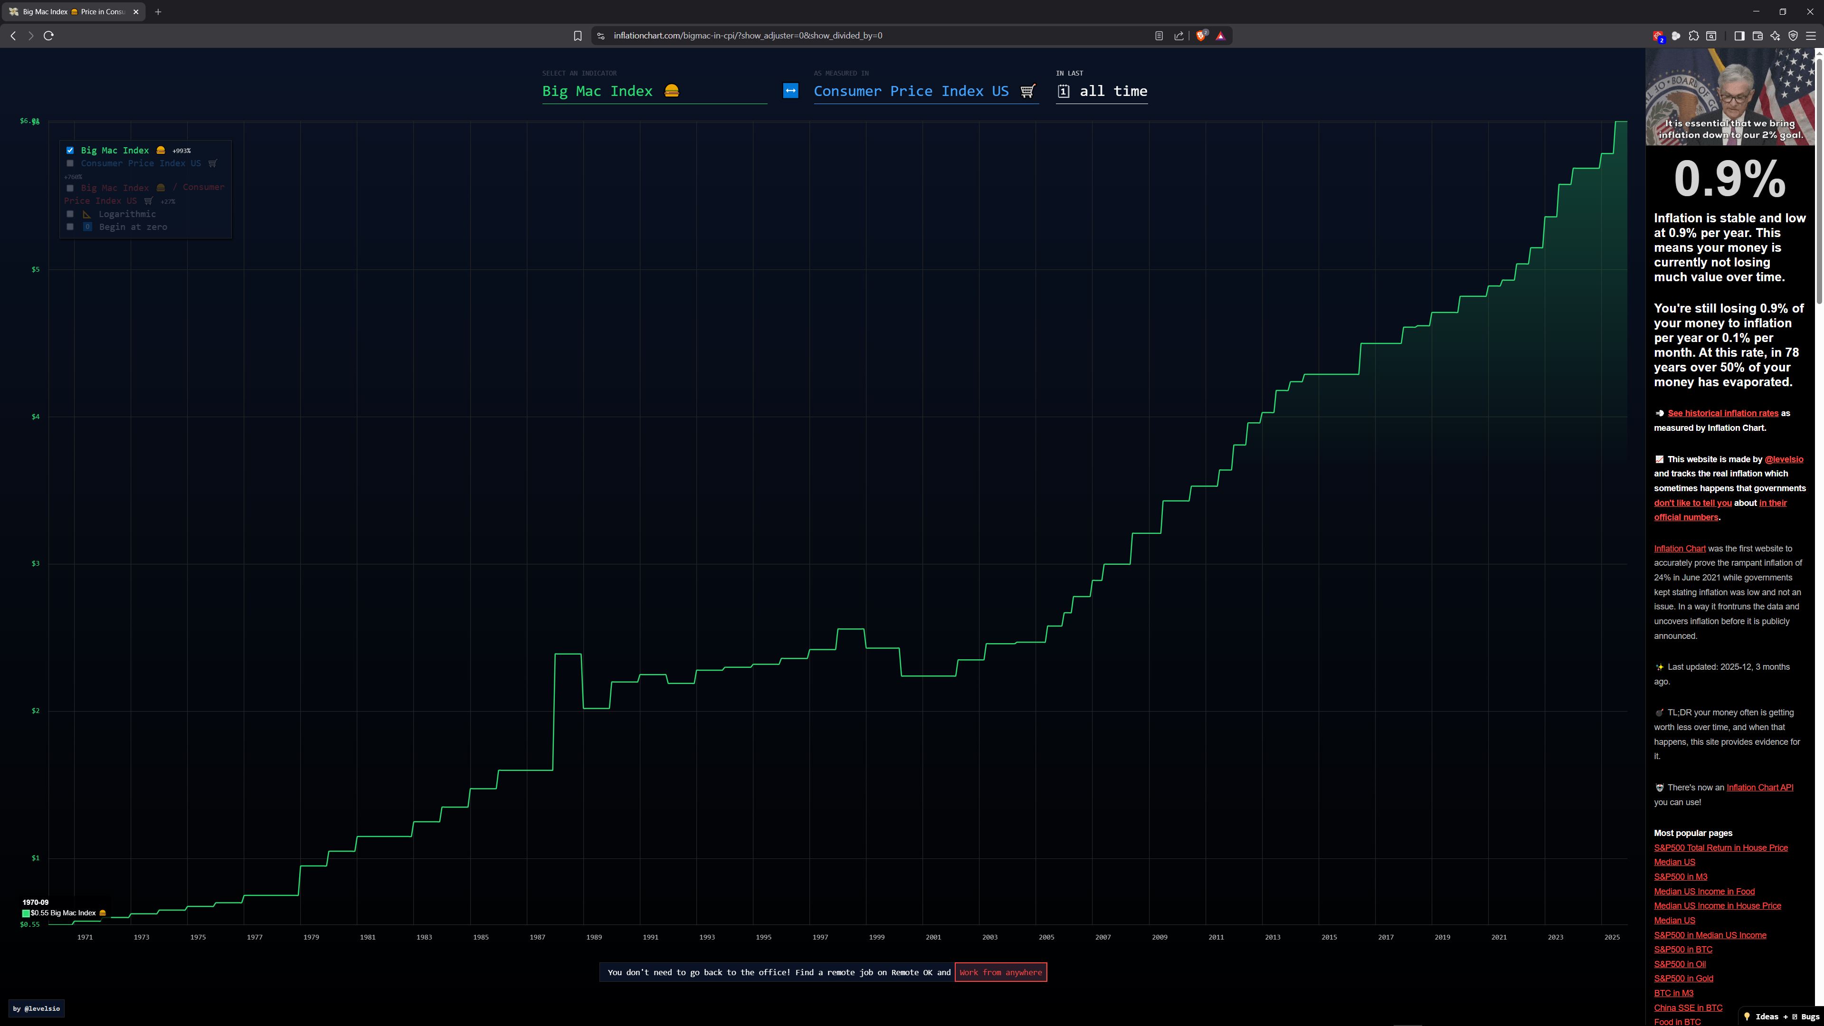Open the Brave hamburger main menu
The height and width of the screenshot is (1026, 1824).
pyautogui.click(x=1811, y=36)
